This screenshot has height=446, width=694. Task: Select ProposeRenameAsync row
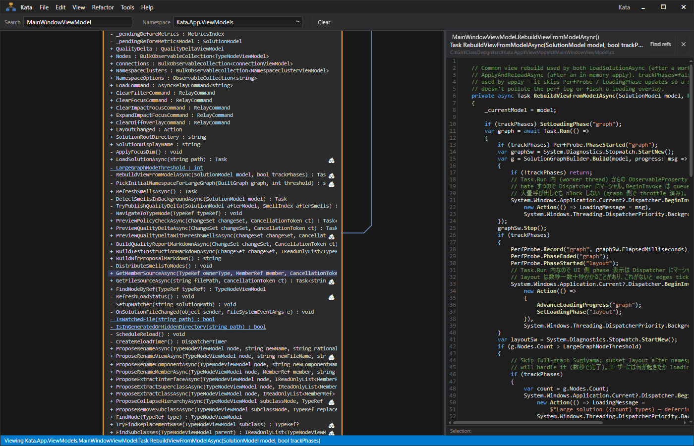coord(223,348)
